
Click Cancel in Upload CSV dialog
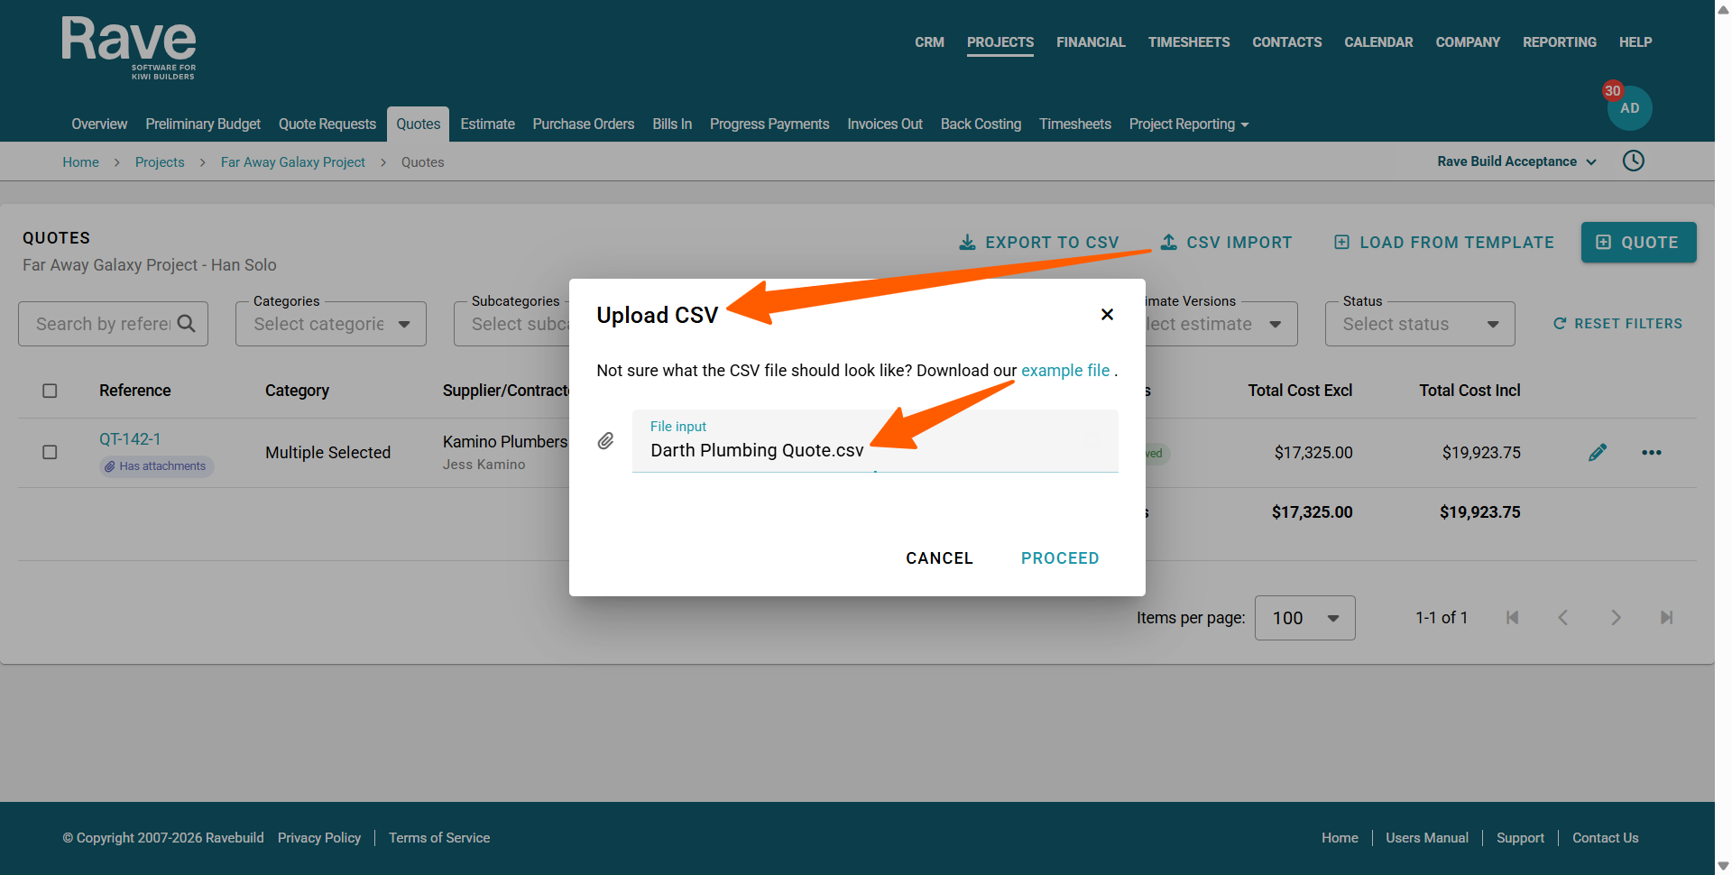coord(940,558)
